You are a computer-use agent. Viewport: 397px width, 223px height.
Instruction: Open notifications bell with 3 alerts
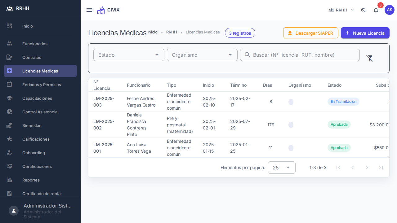click(376, 10)
